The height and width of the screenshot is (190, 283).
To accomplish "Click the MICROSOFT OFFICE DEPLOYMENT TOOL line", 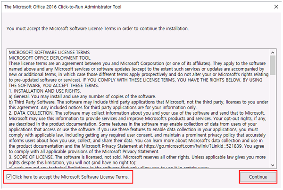I will pyautogui.click(x=50, y=58).
